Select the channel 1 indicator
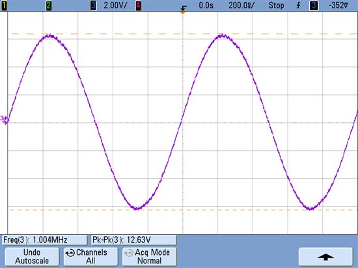The image size is (358, 268). click(x=4, y=5)
